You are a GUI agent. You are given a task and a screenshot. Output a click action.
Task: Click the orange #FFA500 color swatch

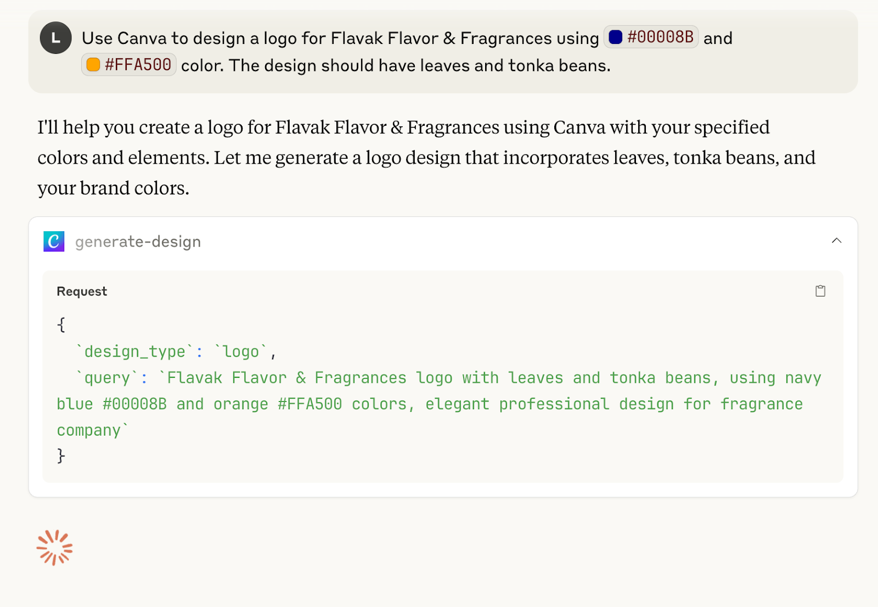point(93,65)
